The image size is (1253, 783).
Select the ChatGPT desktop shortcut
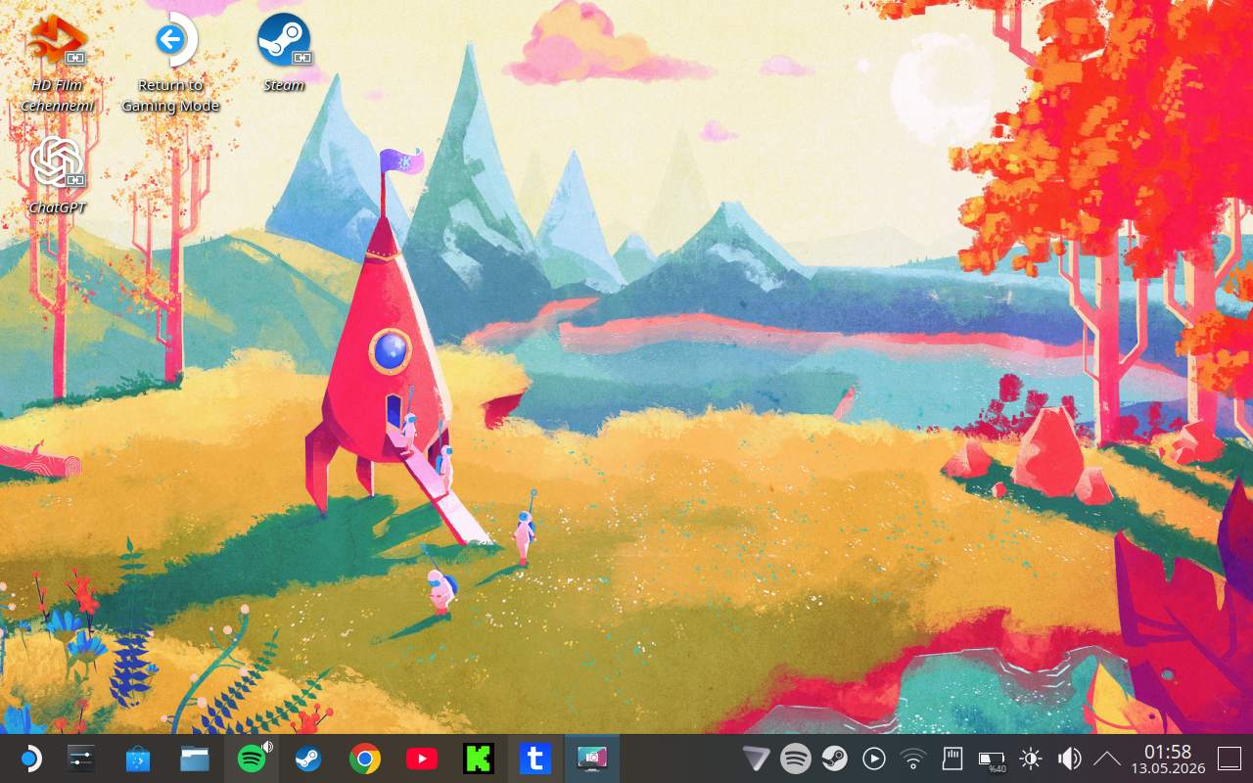point(57,176)
